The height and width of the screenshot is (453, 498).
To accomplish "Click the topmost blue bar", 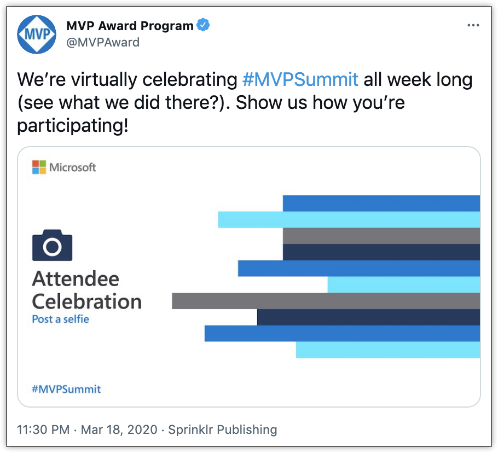I will coord(381,203).
